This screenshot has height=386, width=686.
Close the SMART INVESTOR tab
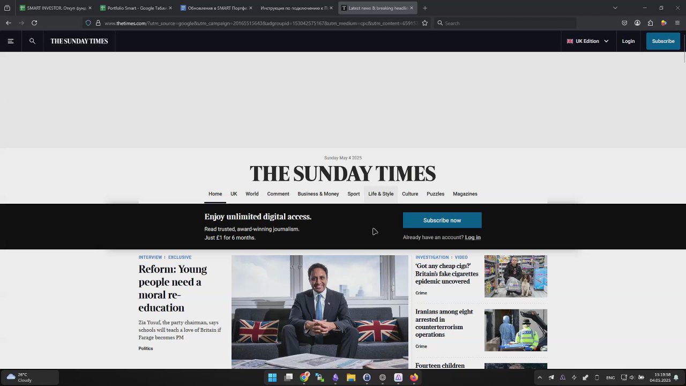[90, 8]
